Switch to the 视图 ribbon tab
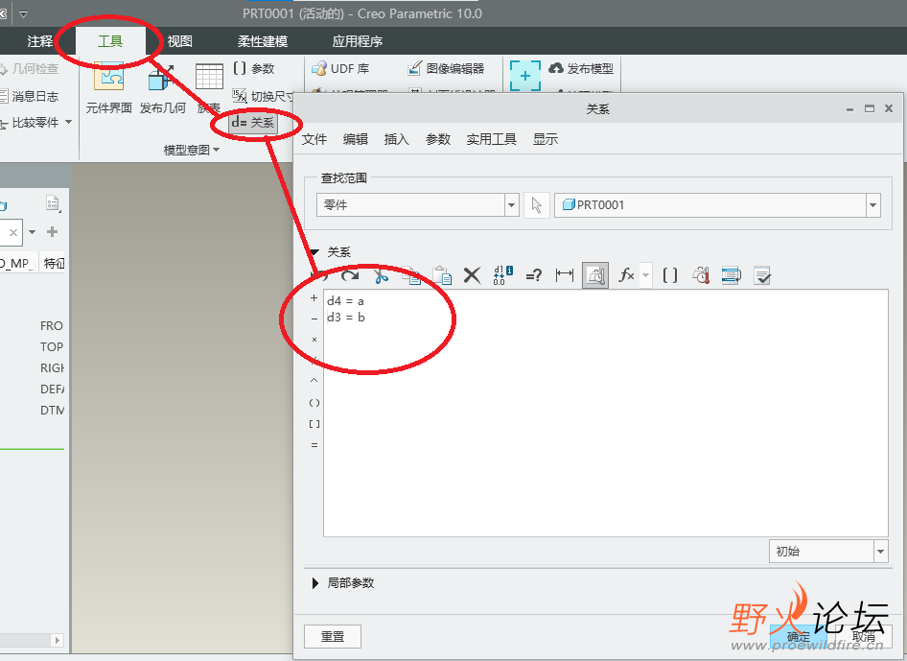The width and height of the screenshot is (907, 661). (x=180, y=41)
